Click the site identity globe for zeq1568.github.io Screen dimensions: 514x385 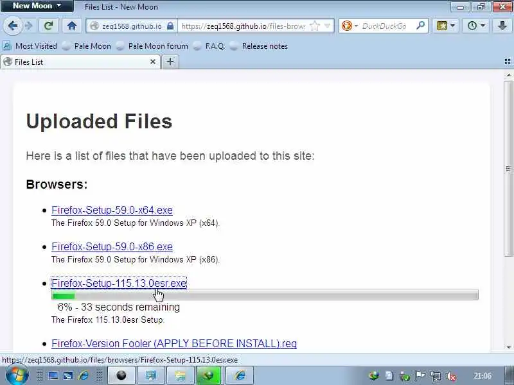(94, 26)
